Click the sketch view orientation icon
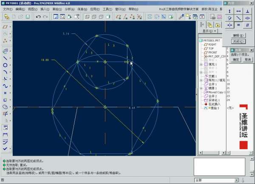Image resolution: width=255 pixels, height=184 pixels. click(x=56, y=17)
